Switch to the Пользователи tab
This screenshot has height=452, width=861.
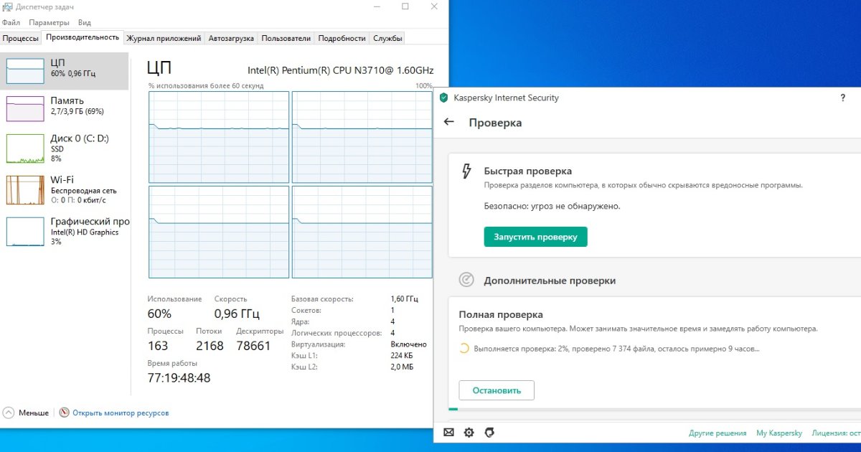pyautogui.click(x=286, y=38)
